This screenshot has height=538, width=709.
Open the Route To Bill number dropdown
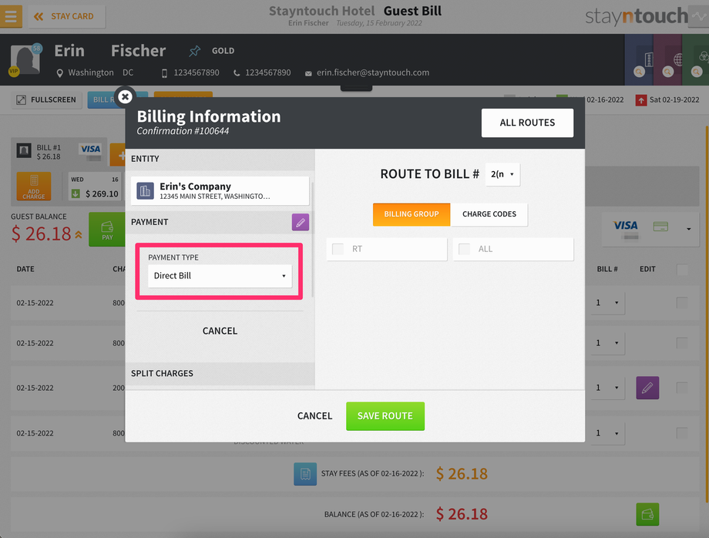click(x=502, y=174)
